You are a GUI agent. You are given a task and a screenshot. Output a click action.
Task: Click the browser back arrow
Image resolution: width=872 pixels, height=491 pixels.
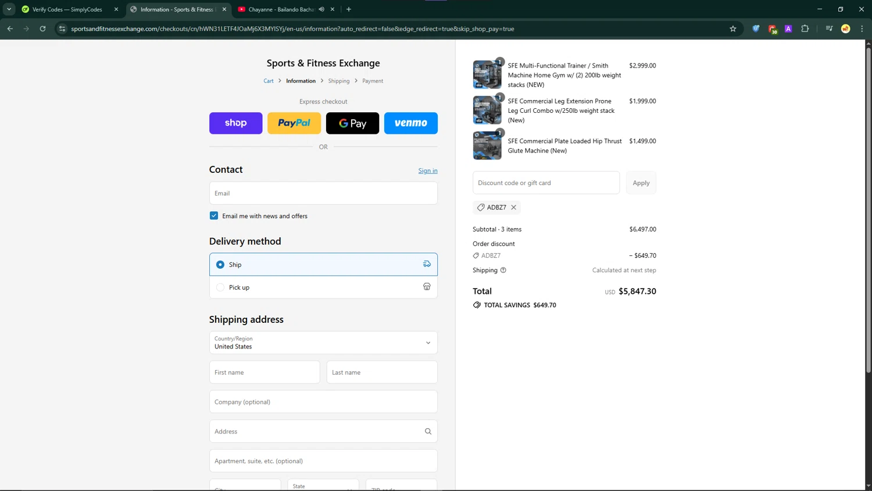[10, 29]
